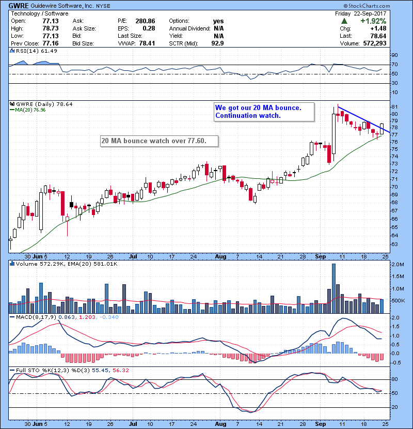
Task: Click the VWAP value 78.41
Action: coord(147,43)
